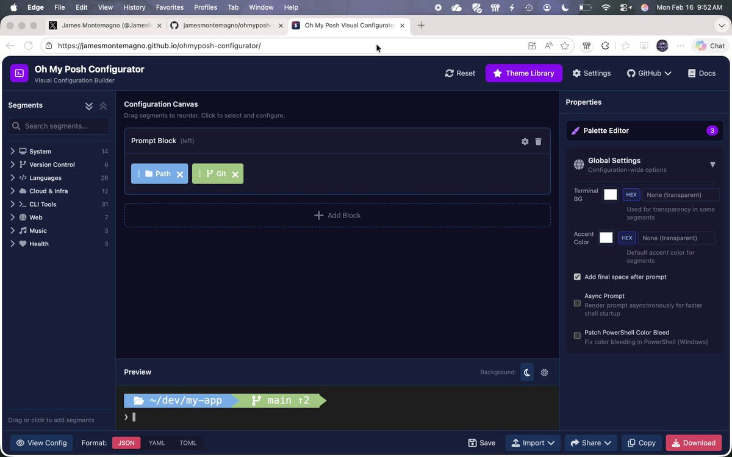Enable Async Prompt checkbox
Viewport: 732px width, 457px height.
tap(577, 303)
